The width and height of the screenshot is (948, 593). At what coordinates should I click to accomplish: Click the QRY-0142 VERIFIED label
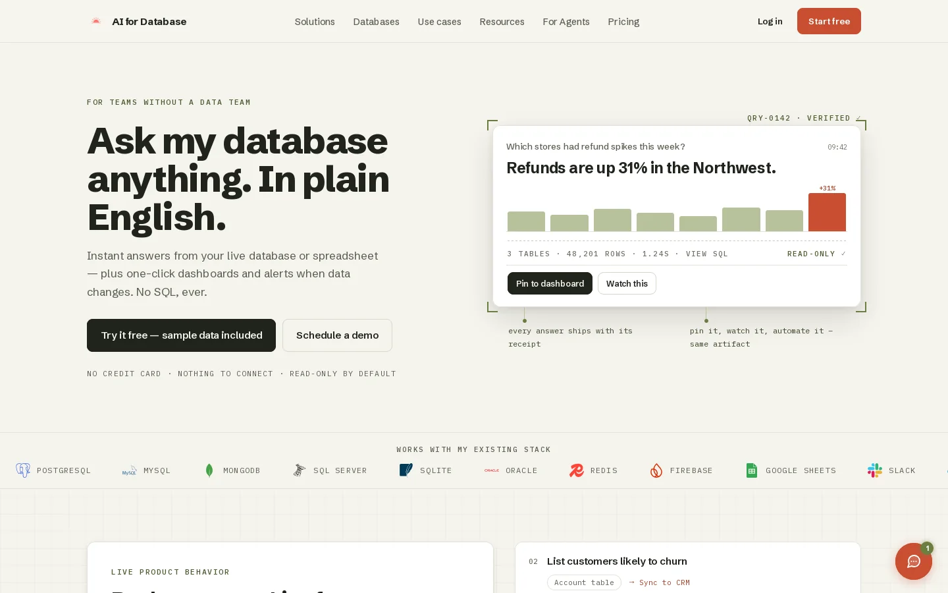point(804,118)
